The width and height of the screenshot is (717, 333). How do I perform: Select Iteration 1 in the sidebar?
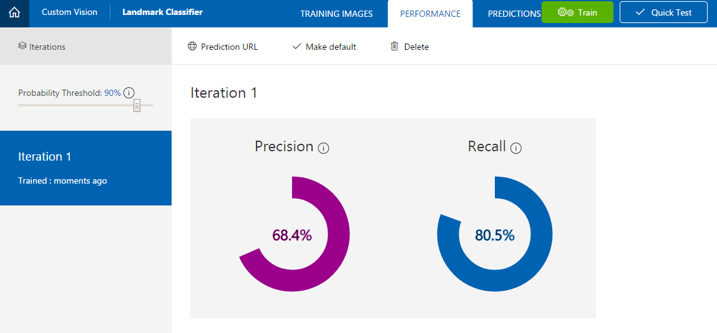[x=85, y=167]
